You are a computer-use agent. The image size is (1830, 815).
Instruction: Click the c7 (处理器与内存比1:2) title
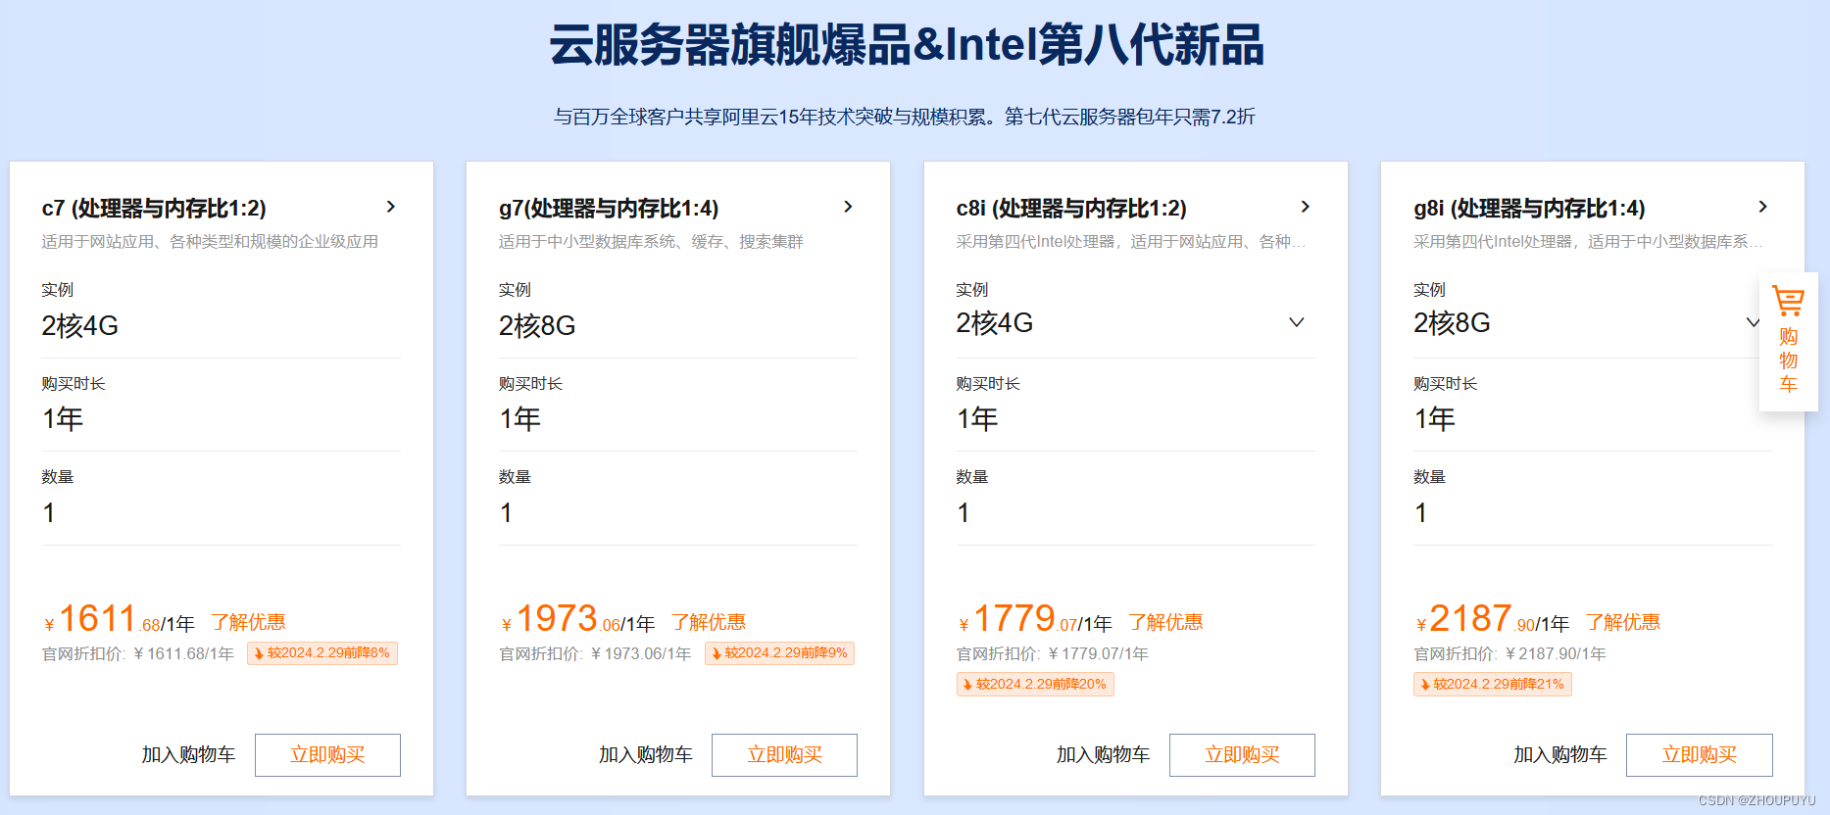coord(154,209)
